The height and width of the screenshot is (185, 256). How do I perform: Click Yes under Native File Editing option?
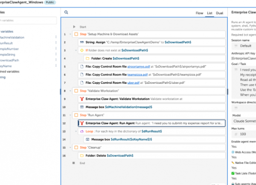(x=234, y=168)
